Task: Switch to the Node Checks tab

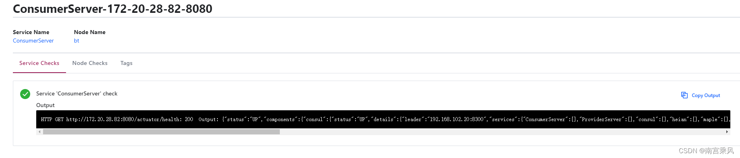Action: [90, 63]
